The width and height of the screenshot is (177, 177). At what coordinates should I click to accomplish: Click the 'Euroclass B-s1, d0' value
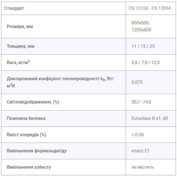tap(150, 118)
